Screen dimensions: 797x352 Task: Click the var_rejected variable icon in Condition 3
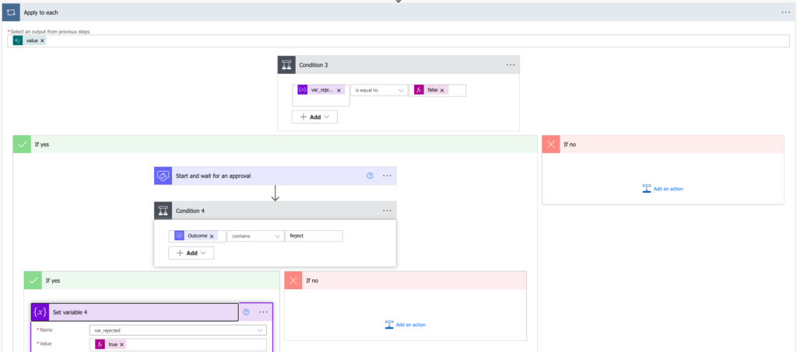click(x=303, y=90)
